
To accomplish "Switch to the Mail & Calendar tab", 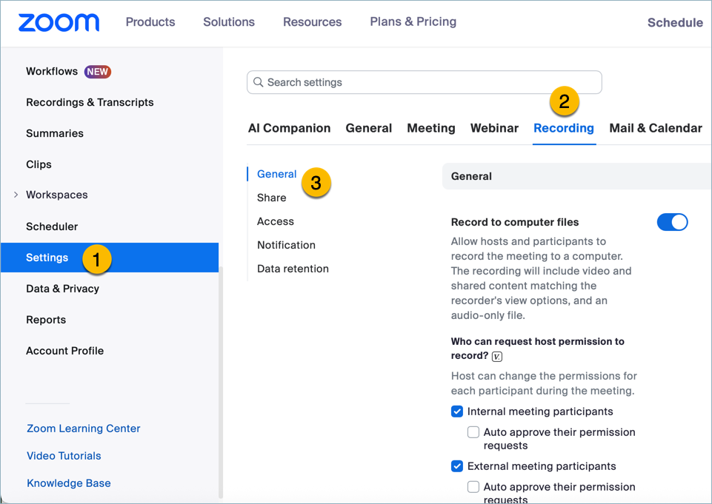I will [x=656, y=128].
